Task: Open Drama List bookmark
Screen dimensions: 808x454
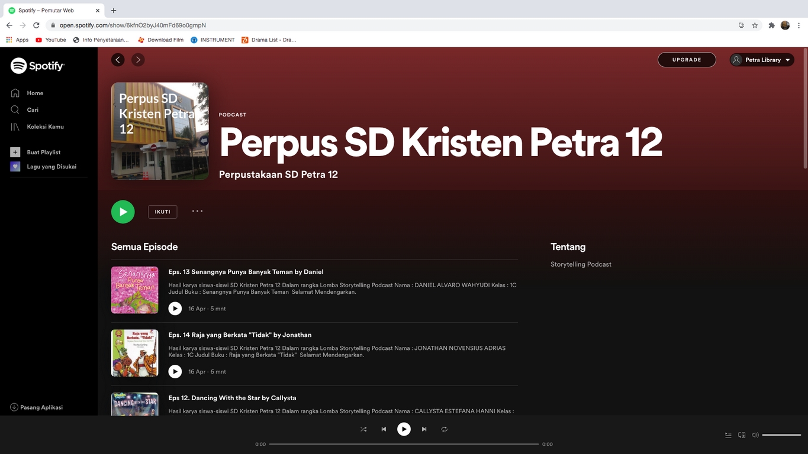Action: 269,40
